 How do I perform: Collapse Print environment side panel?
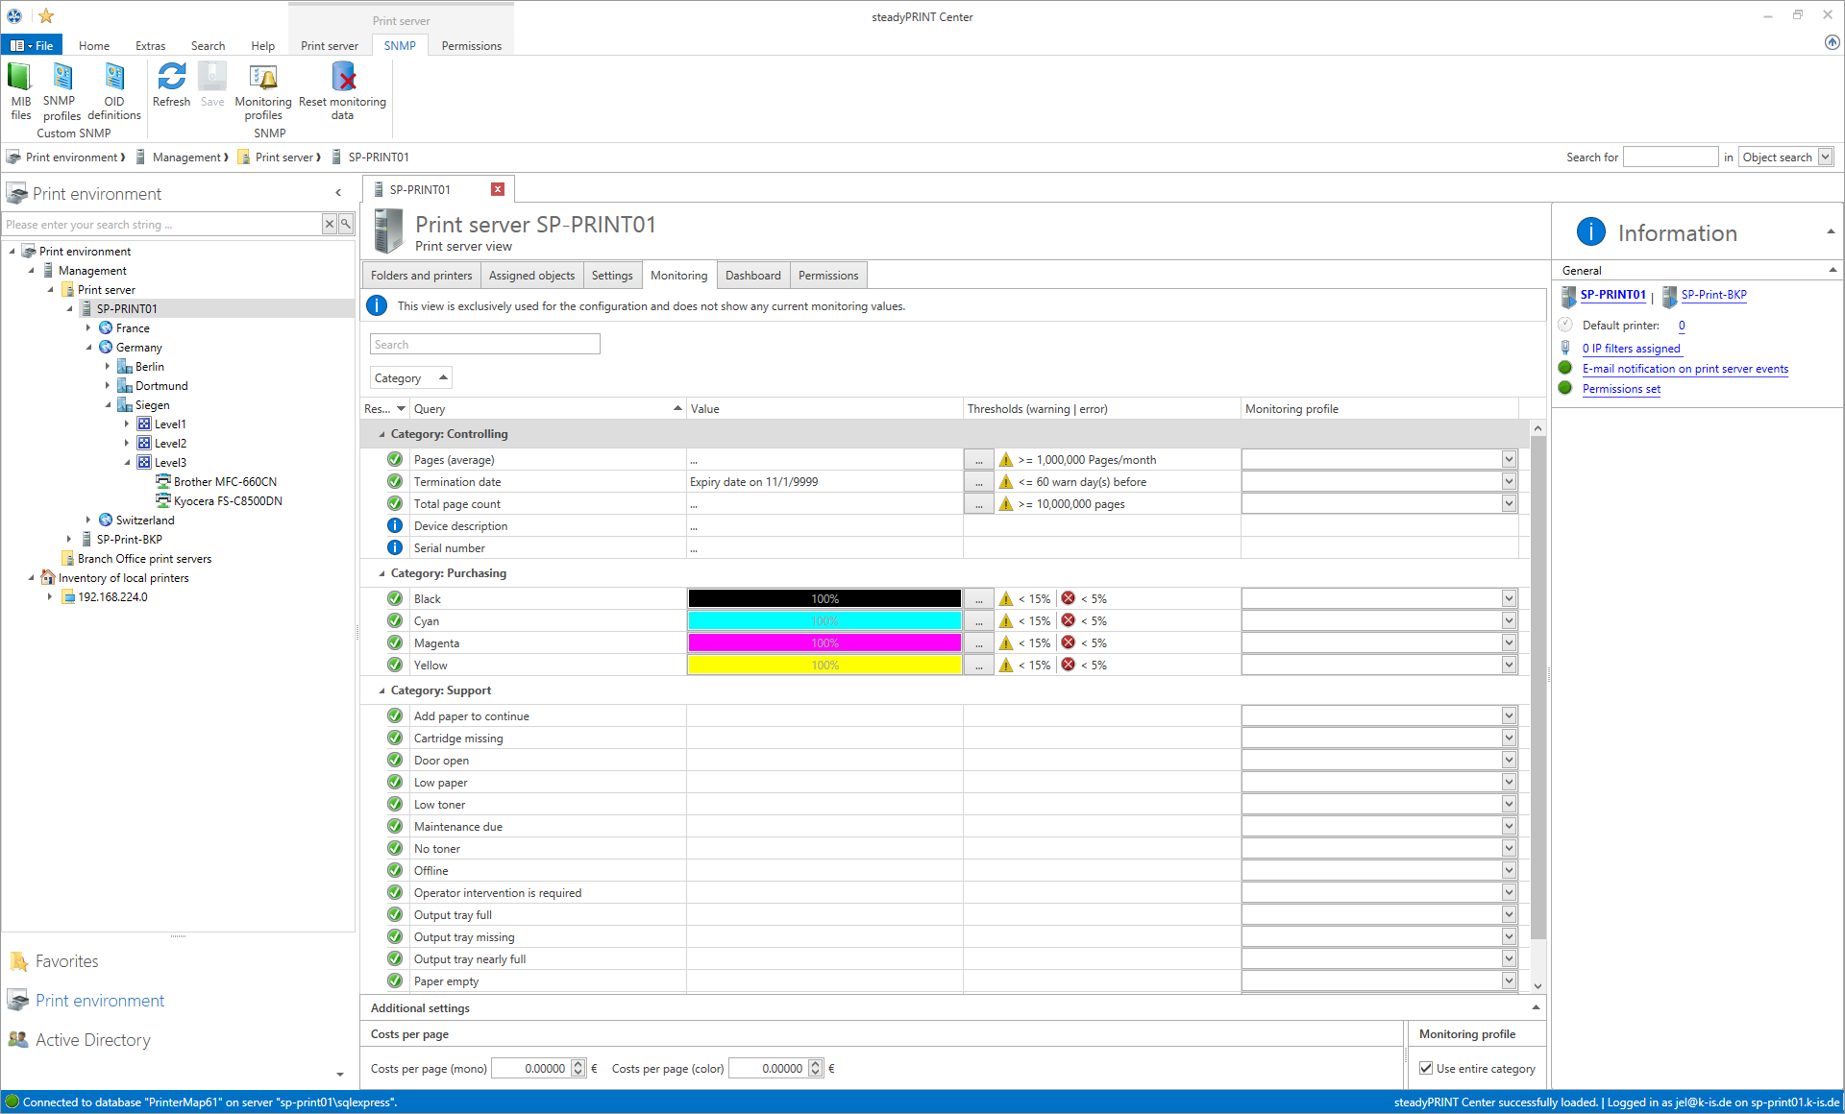coord(338,193)
